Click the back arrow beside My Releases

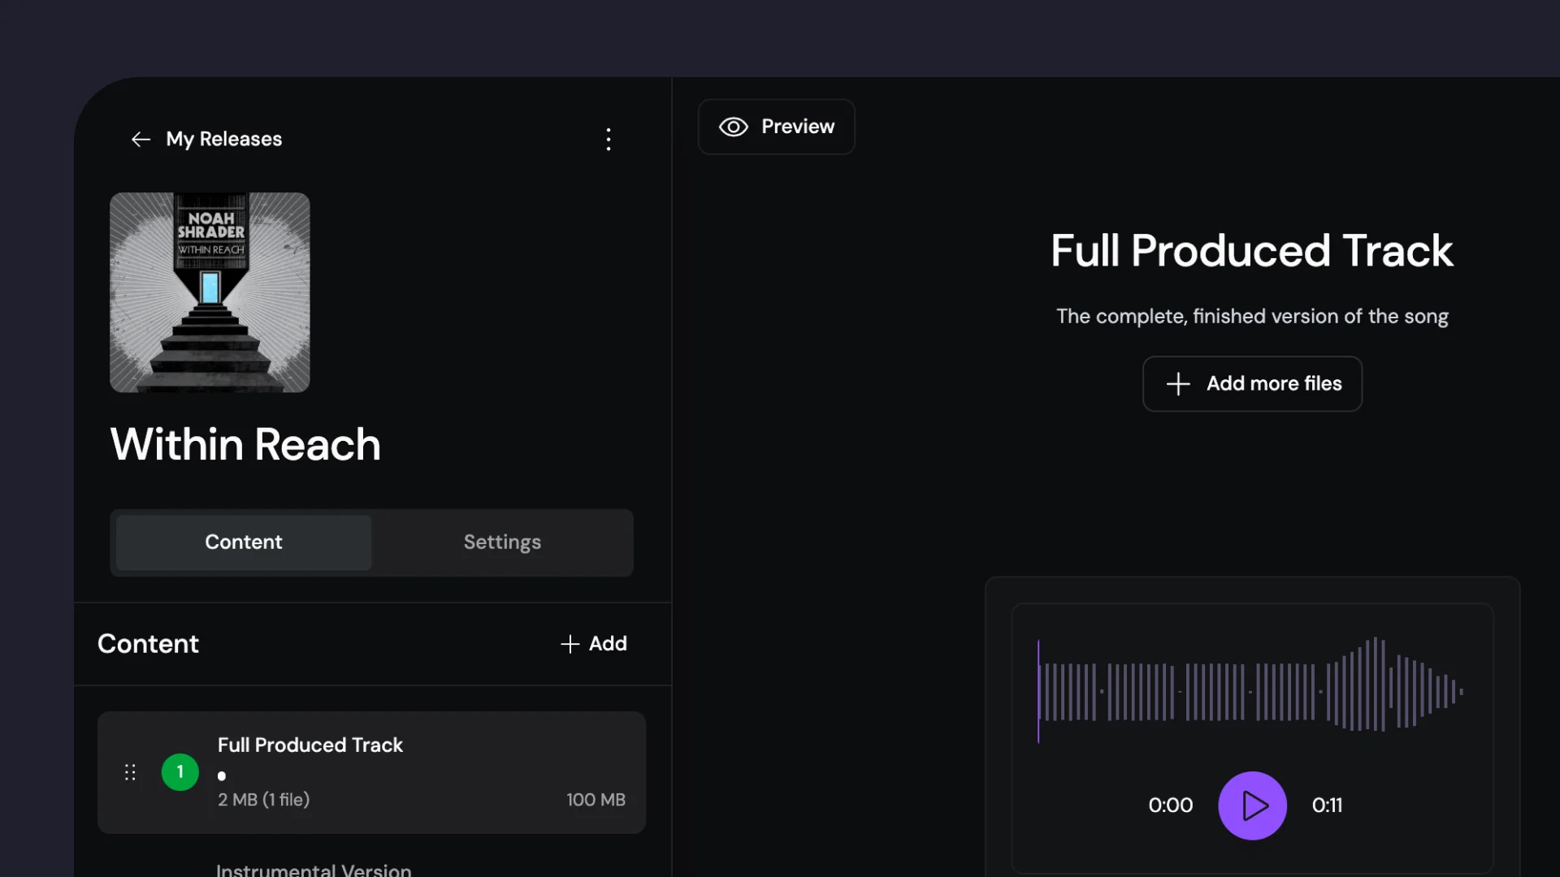coord(141,140)
